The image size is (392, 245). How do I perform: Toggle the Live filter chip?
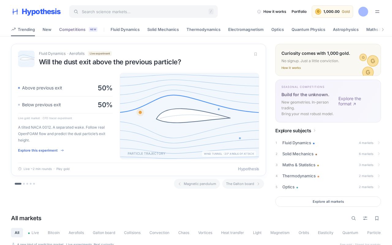click(33, 233)
